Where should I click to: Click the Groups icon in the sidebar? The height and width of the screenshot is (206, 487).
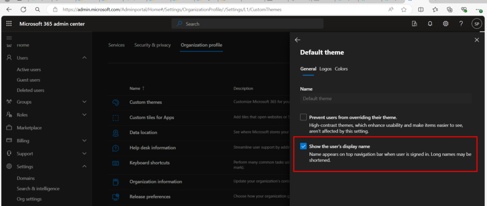pos(9,102)
